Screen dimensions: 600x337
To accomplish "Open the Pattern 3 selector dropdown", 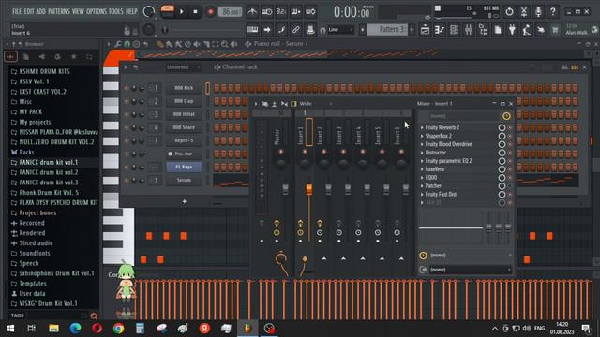I will coord(387,29).
